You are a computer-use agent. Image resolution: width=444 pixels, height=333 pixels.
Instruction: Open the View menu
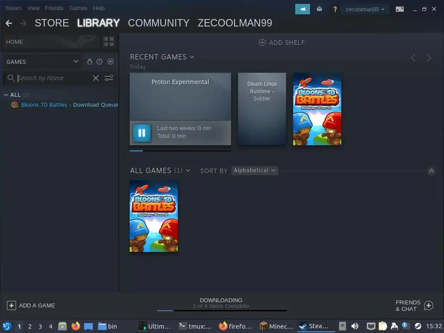33,8
